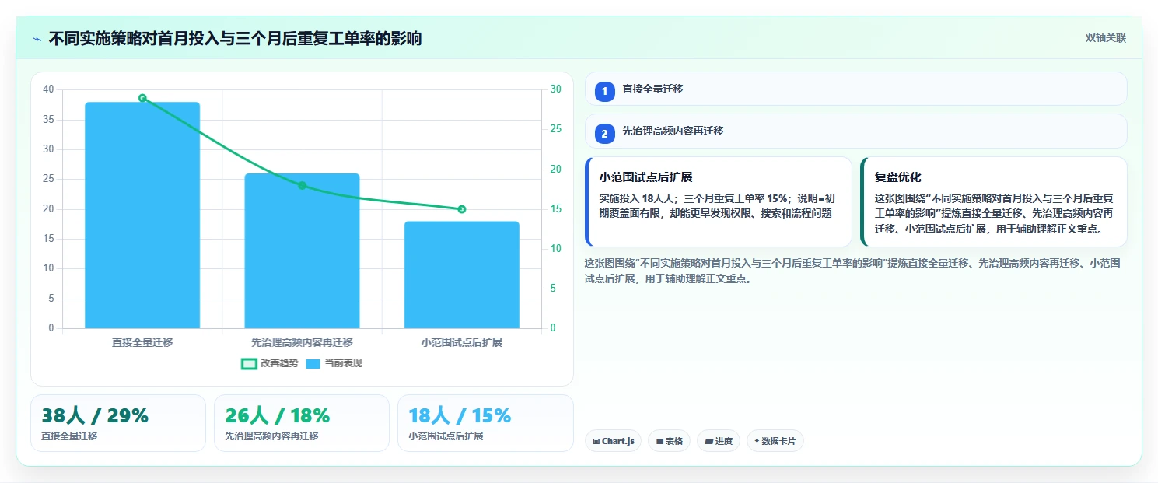Click the x-axis label 小范围试点后扩展
Viewport: 1158px width, 483px height.
[462, 342]
